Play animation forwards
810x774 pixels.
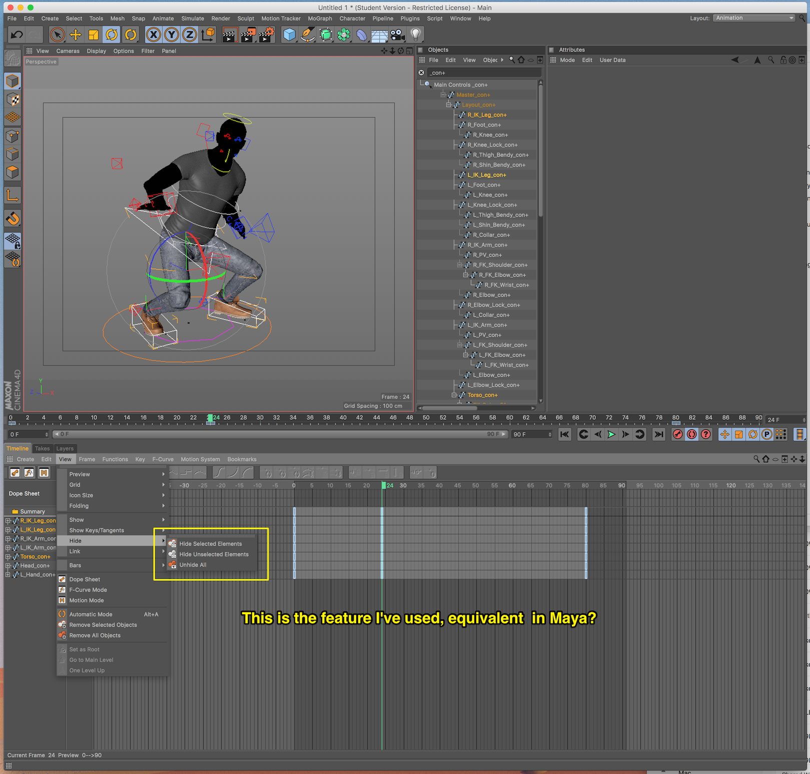tap(611, 434)
